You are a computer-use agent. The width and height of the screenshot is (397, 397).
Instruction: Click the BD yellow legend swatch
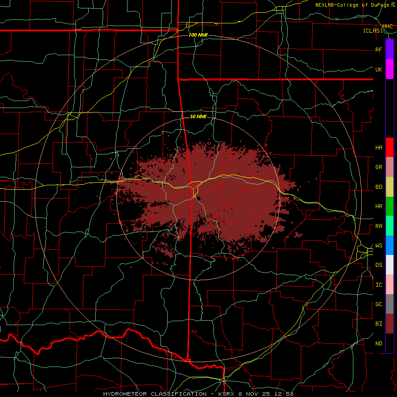pyautogui.click(x=390, y=187)
